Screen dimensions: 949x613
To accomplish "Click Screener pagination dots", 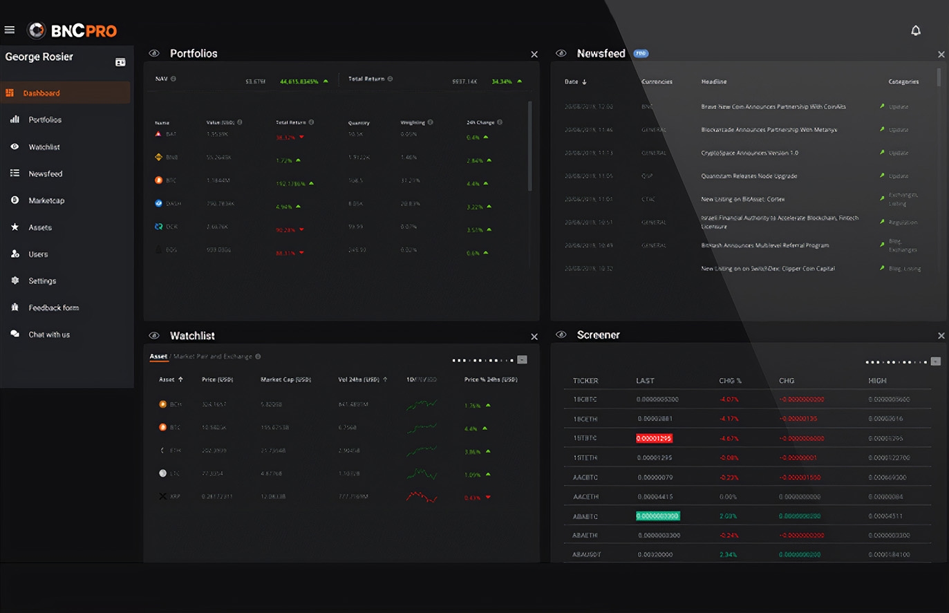I will (x=896, y=362).
